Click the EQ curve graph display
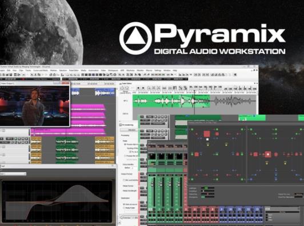Viewport: 304px width, 226px height. [57, 201]
